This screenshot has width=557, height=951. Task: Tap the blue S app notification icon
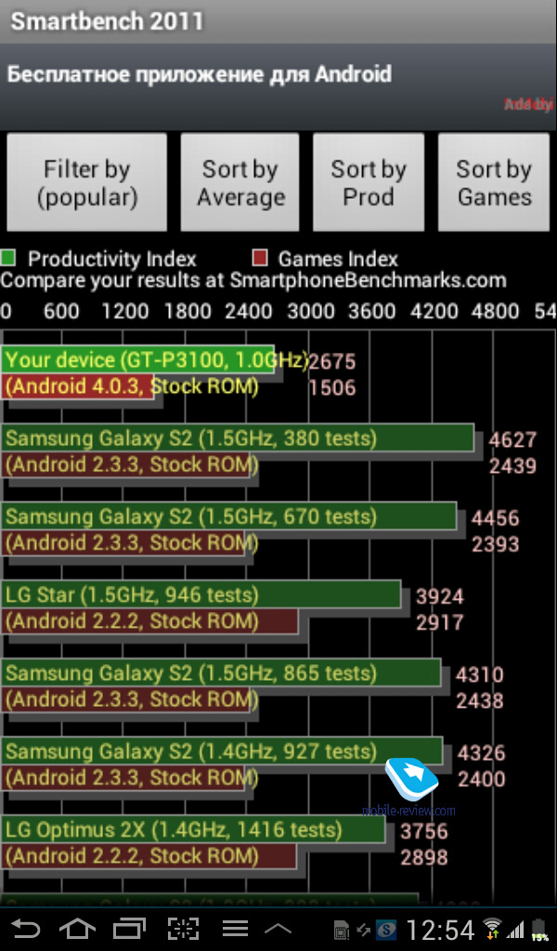pyautogui.click(x=386, y=929)
